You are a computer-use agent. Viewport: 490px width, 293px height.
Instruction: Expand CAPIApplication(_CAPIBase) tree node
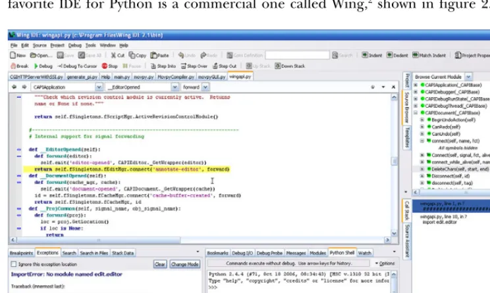pos(416,85)
